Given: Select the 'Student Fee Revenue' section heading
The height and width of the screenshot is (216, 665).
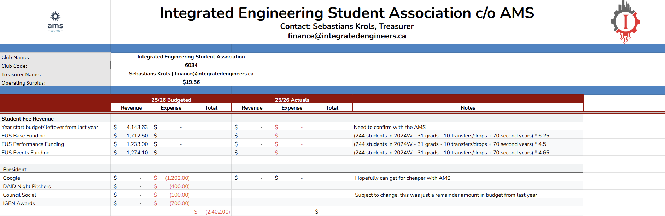Looking at the screenshot, I should (x=28, y=119).
